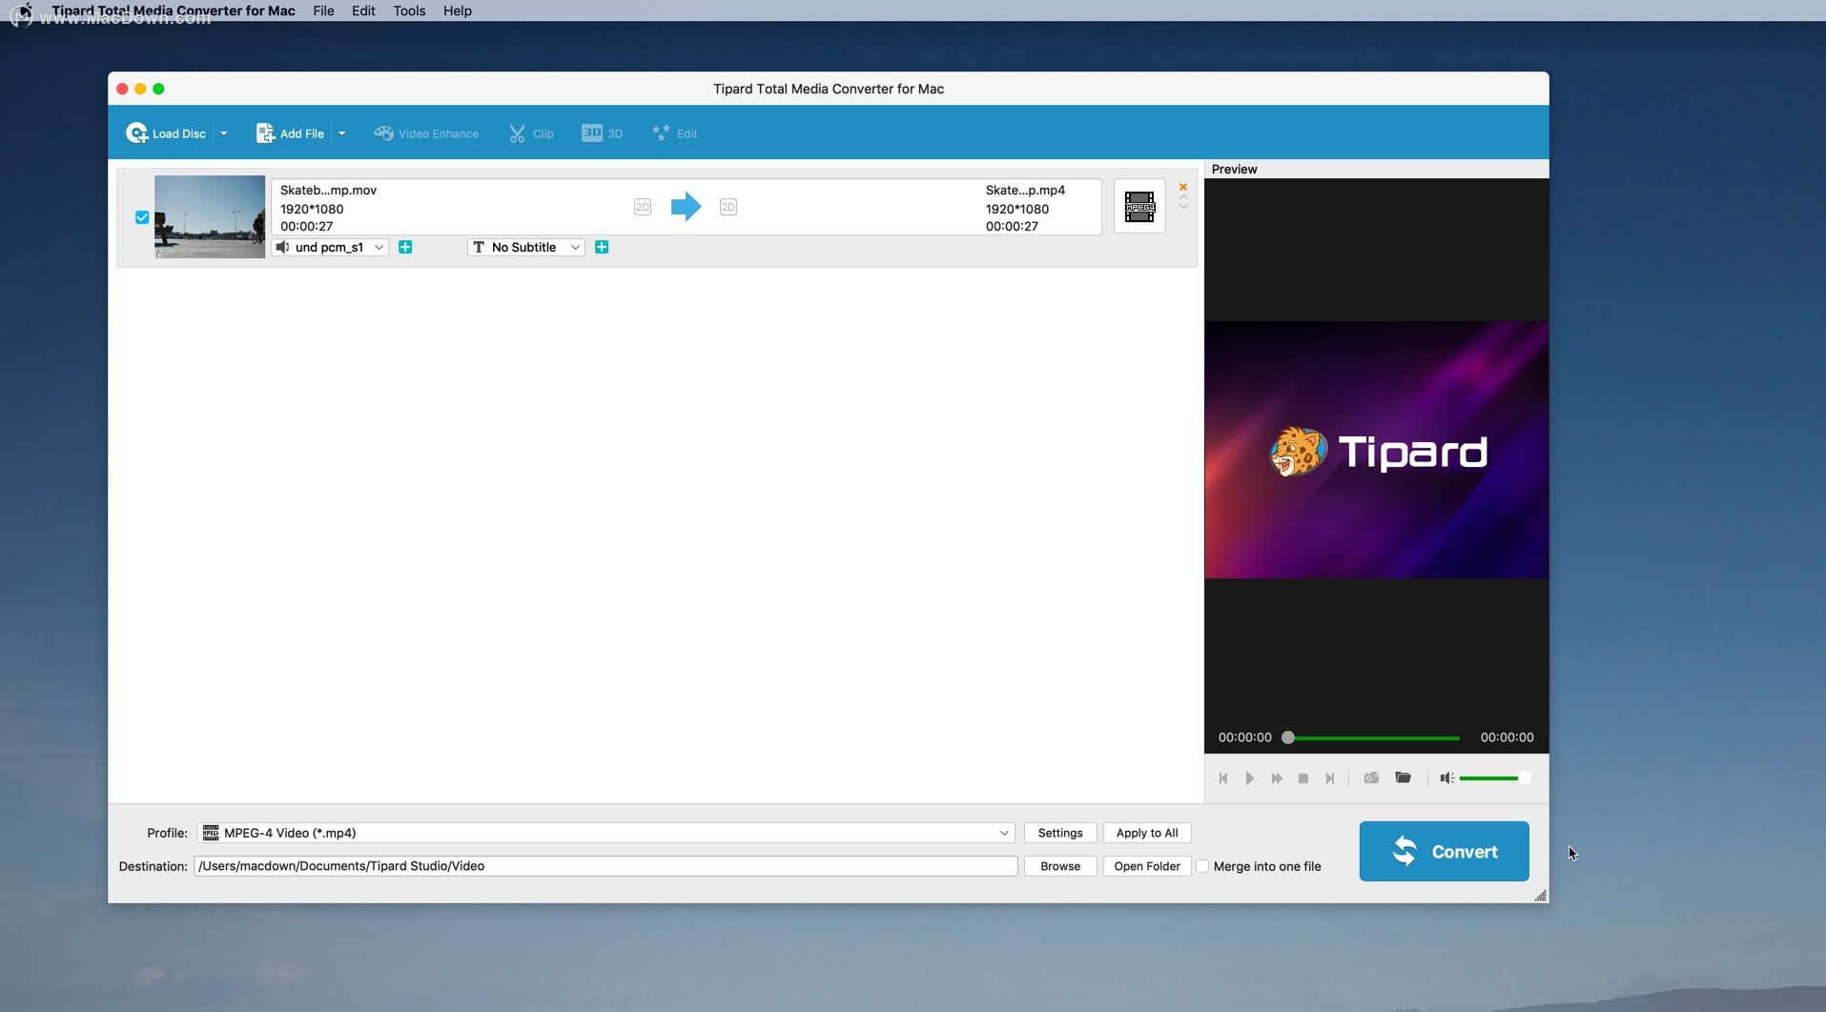This screenshot has height=1012, width=1826.
Task: Open the Clip tool
Action: coord(531,132)
